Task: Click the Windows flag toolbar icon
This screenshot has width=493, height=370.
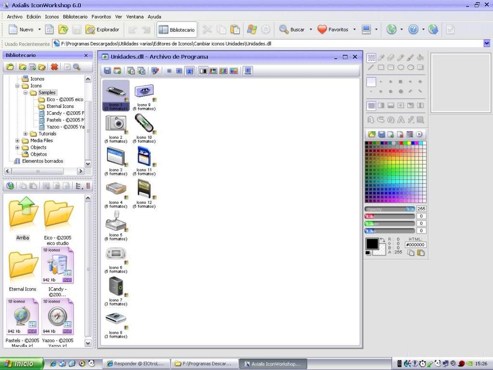Action: point(252,29)
